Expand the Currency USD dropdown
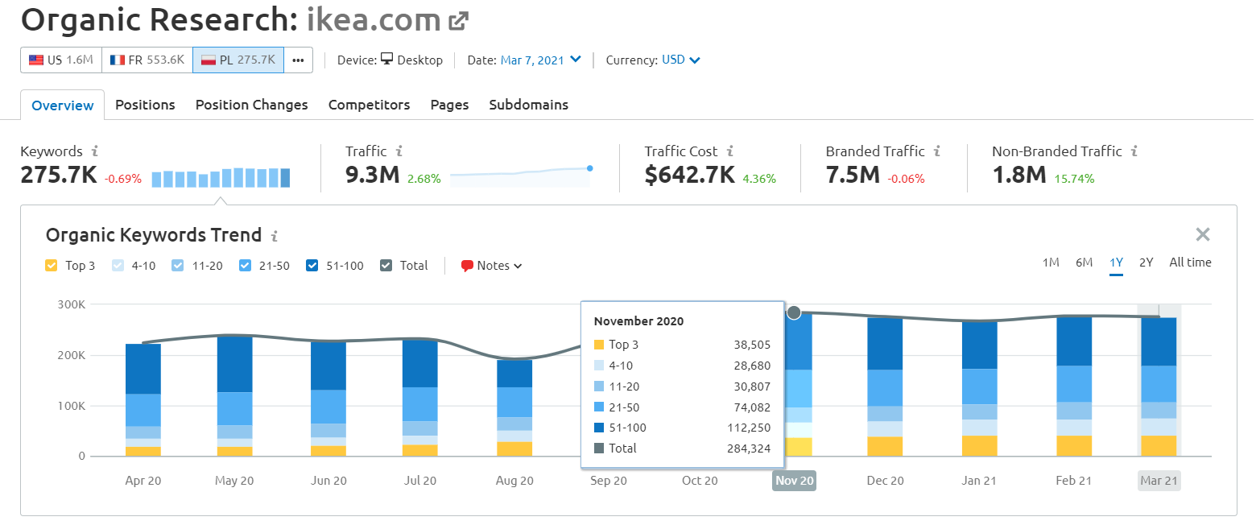 (681, 60)
